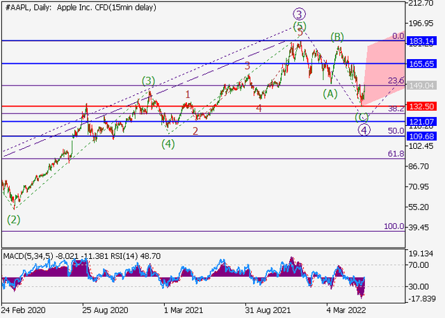Select the Fibonacci 61.8 level label
Screen dimensions: 445x318
pos(396,154)
